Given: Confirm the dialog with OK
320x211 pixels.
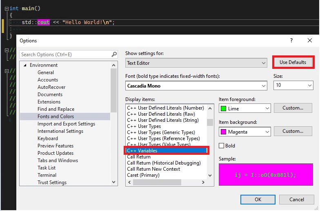Looking at the screenshot, I should coord(258,200).
